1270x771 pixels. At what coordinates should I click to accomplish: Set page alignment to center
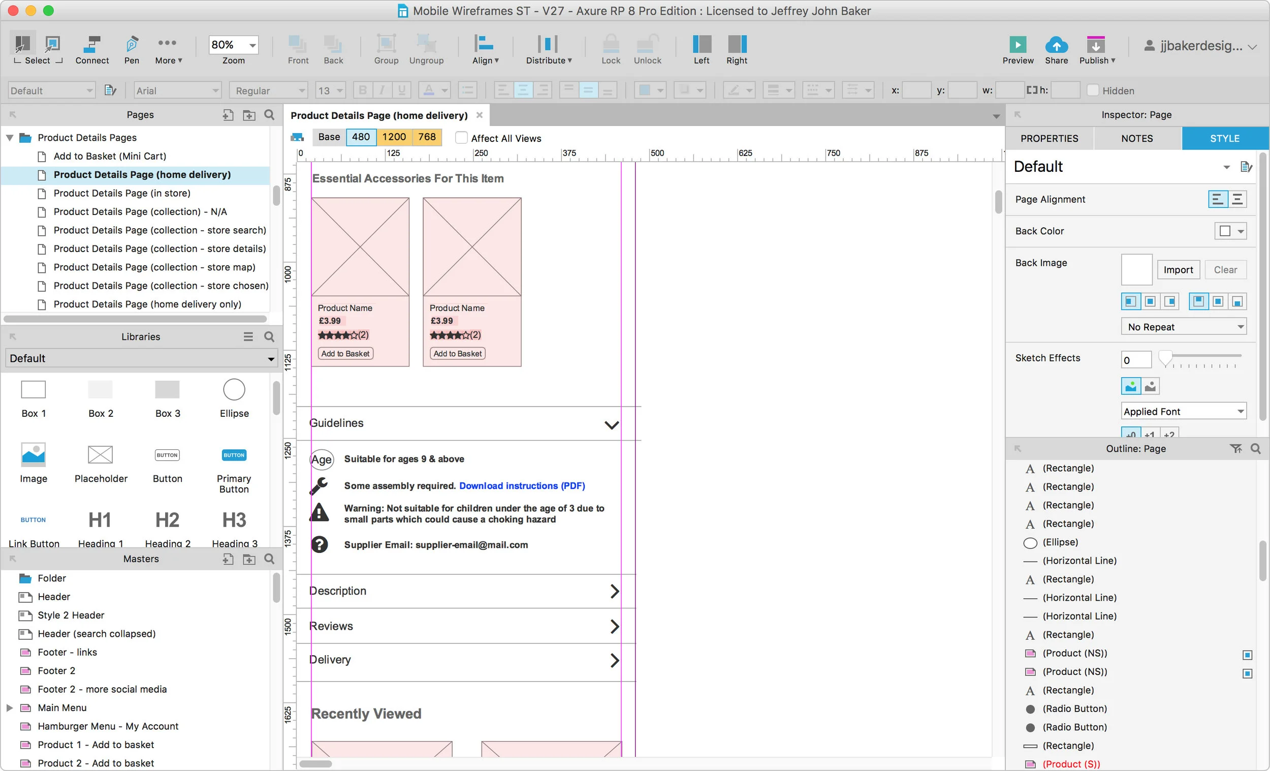point(1237,199)
